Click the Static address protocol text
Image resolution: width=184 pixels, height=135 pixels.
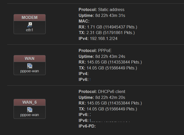tap(111, 10)
